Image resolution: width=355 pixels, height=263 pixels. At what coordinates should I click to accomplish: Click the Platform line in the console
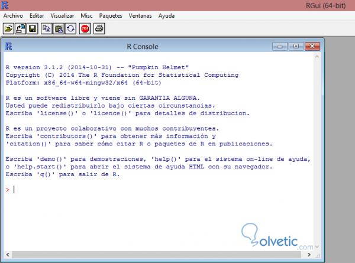[83, 83]
